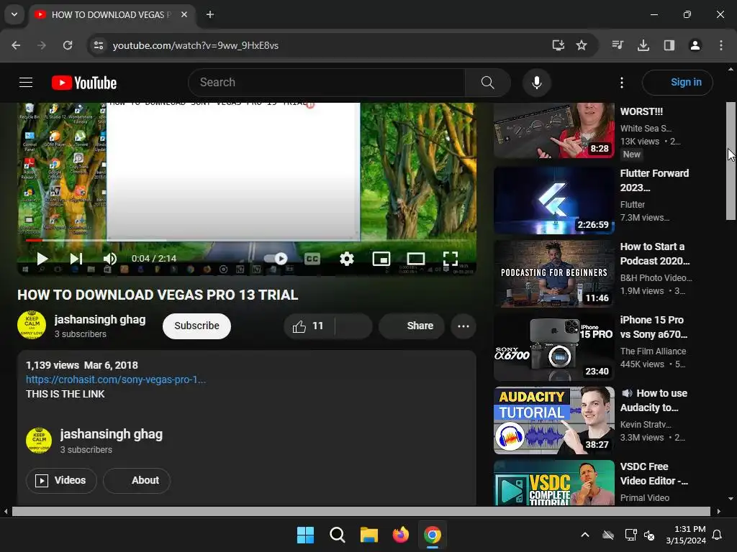Launch Firefox from taskbar

point(401,535)
